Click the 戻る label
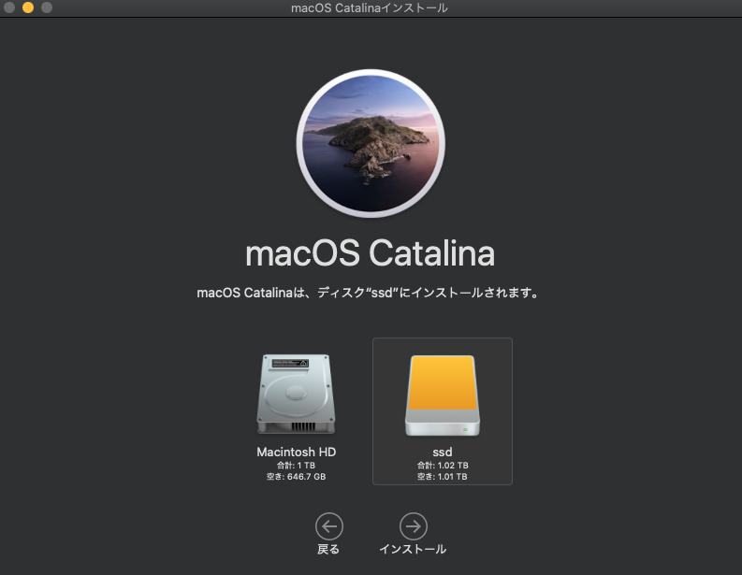 click(x=328, y=549)
